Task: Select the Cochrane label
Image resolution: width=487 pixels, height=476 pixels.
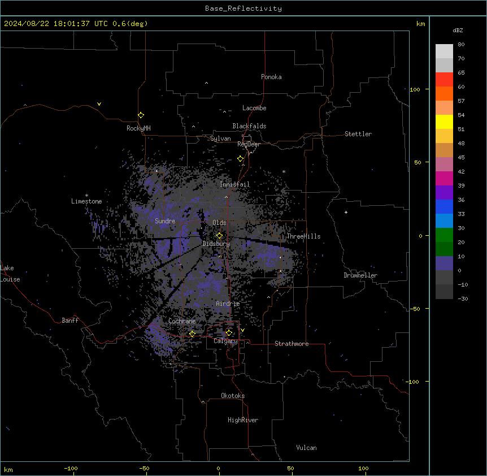Action: 182,321
